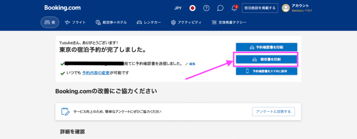This screenshot has height=139, width=357.
Task: Select the アクティビティ tab
Action: 186,23
